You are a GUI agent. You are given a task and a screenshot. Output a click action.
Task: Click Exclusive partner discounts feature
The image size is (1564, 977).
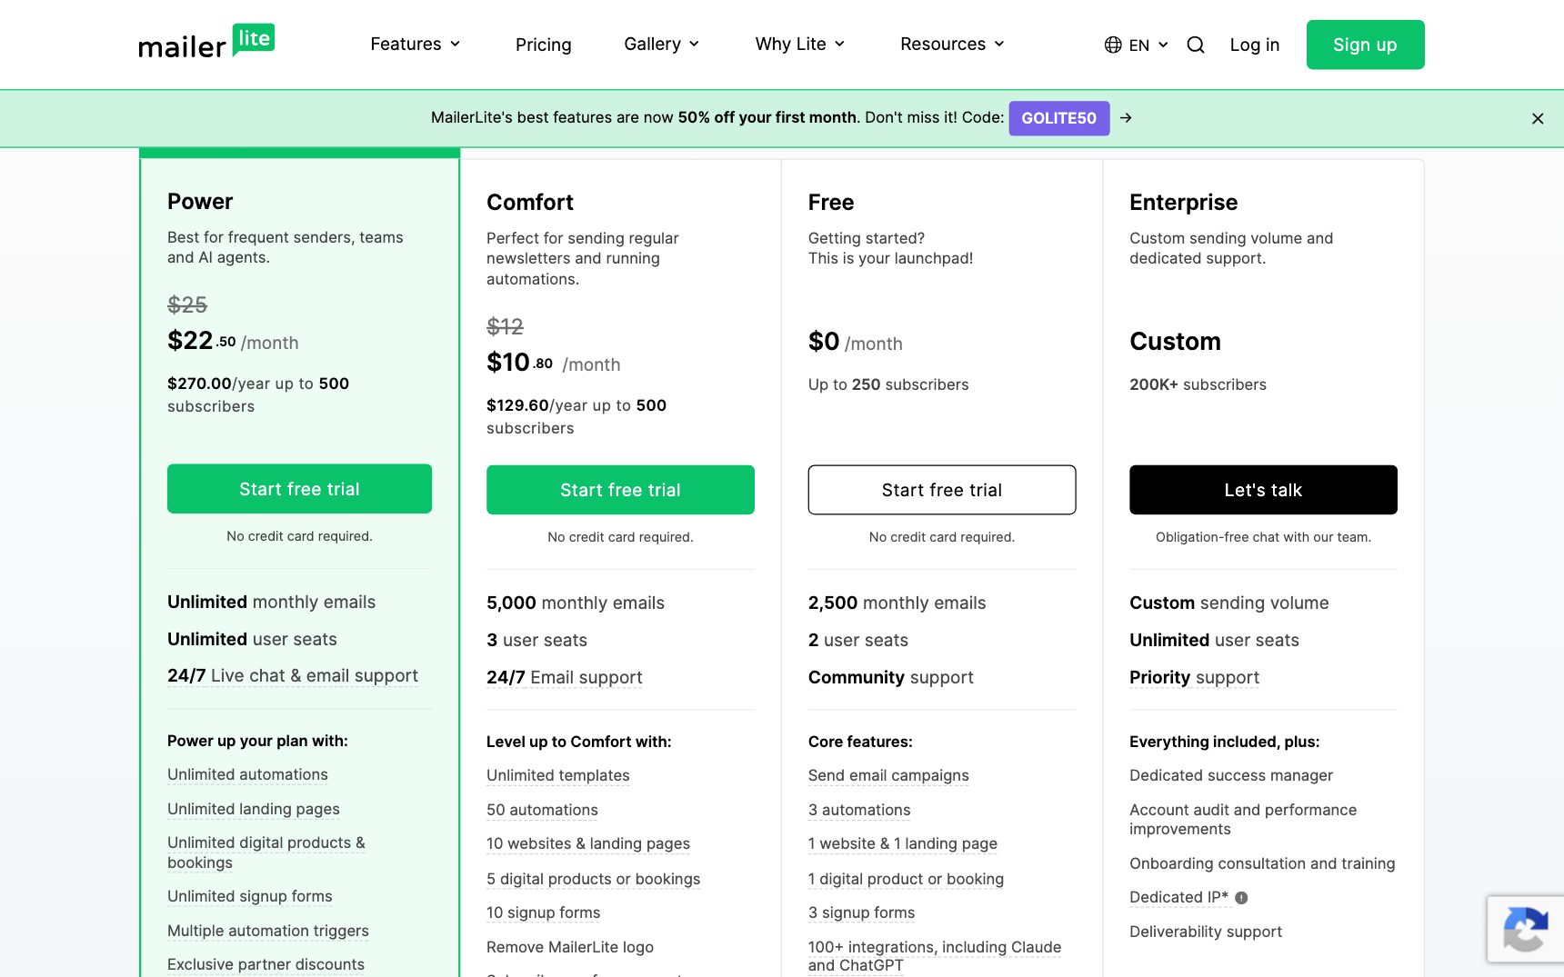[x=266, y=964]
